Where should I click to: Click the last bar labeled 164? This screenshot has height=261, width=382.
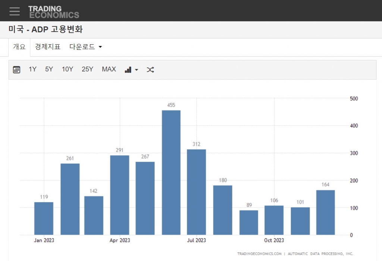(325, 212)
